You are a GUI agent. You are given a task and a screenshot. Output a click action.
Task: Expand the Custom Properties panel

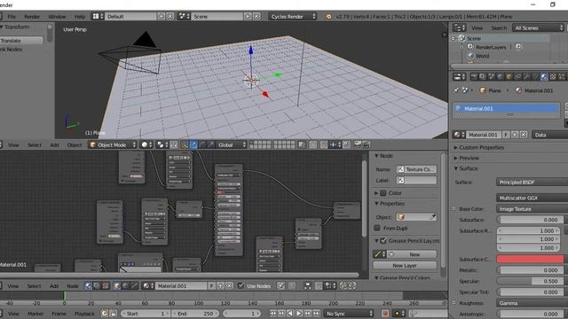click(x=481, y=147)
